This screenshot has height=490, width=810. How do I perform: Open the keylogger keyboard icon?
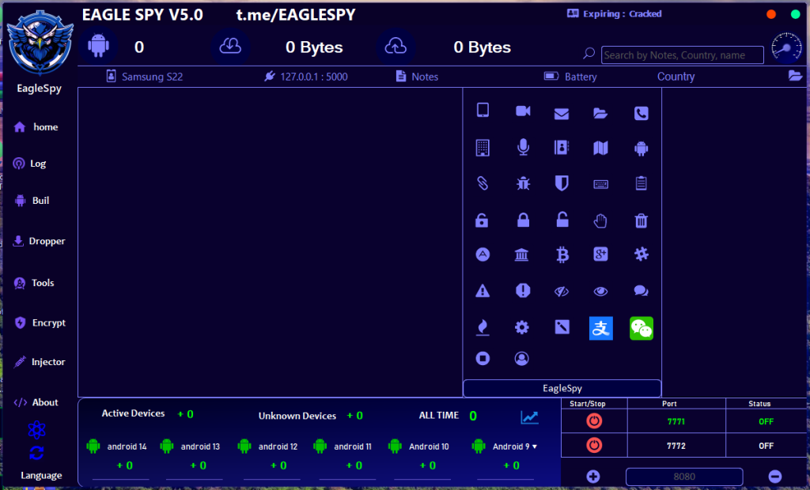600,183
